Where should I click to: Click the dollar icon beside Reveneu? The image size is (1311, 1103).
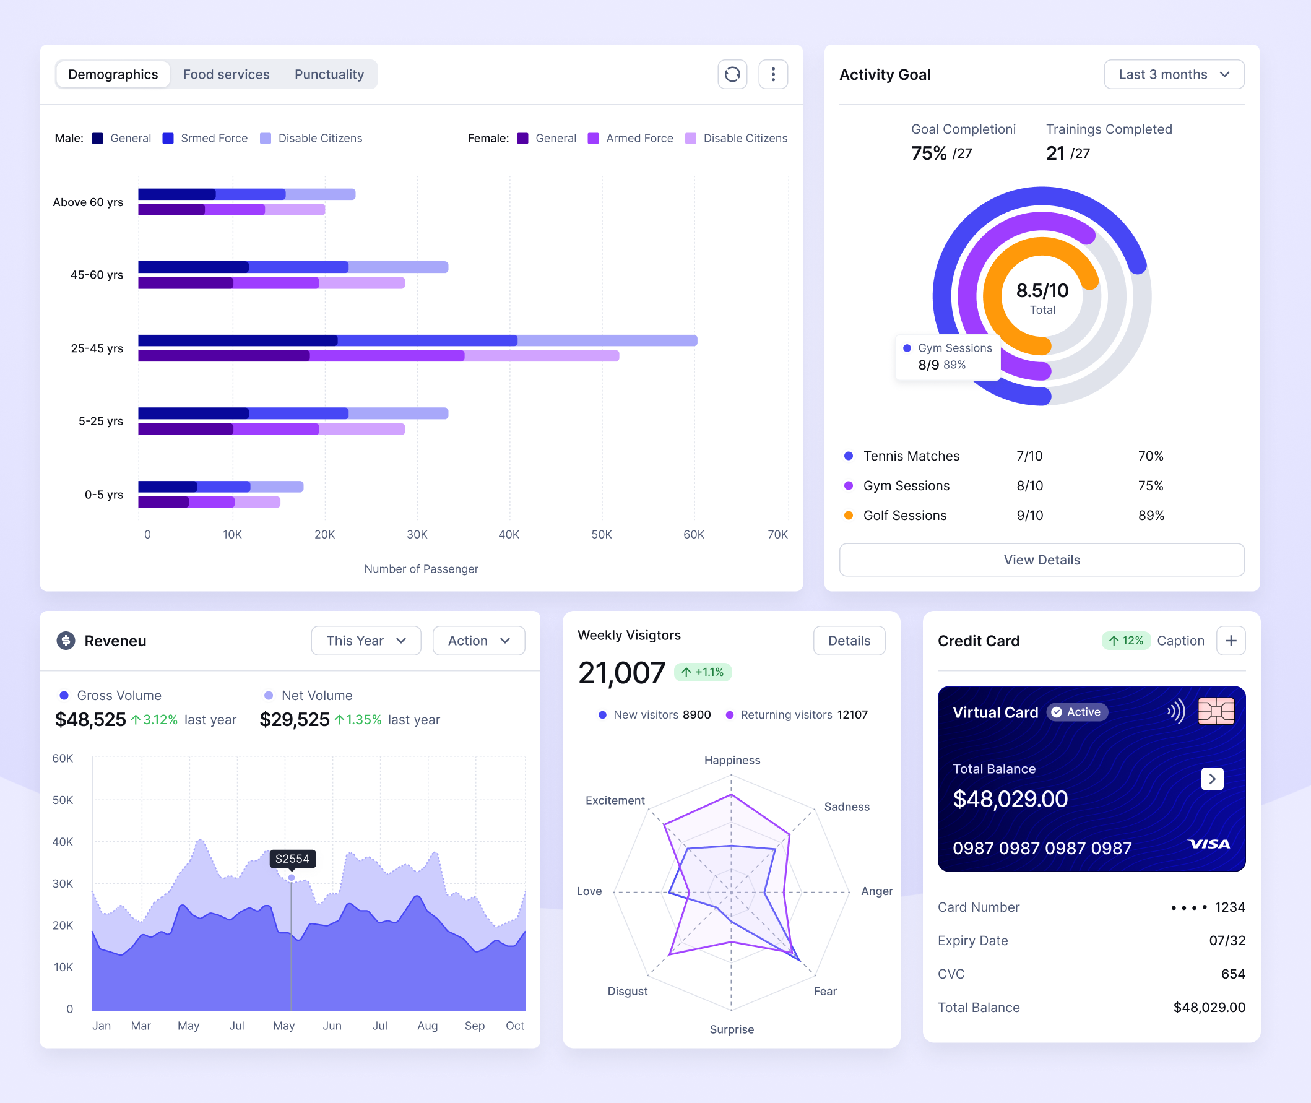pos(66,640)
